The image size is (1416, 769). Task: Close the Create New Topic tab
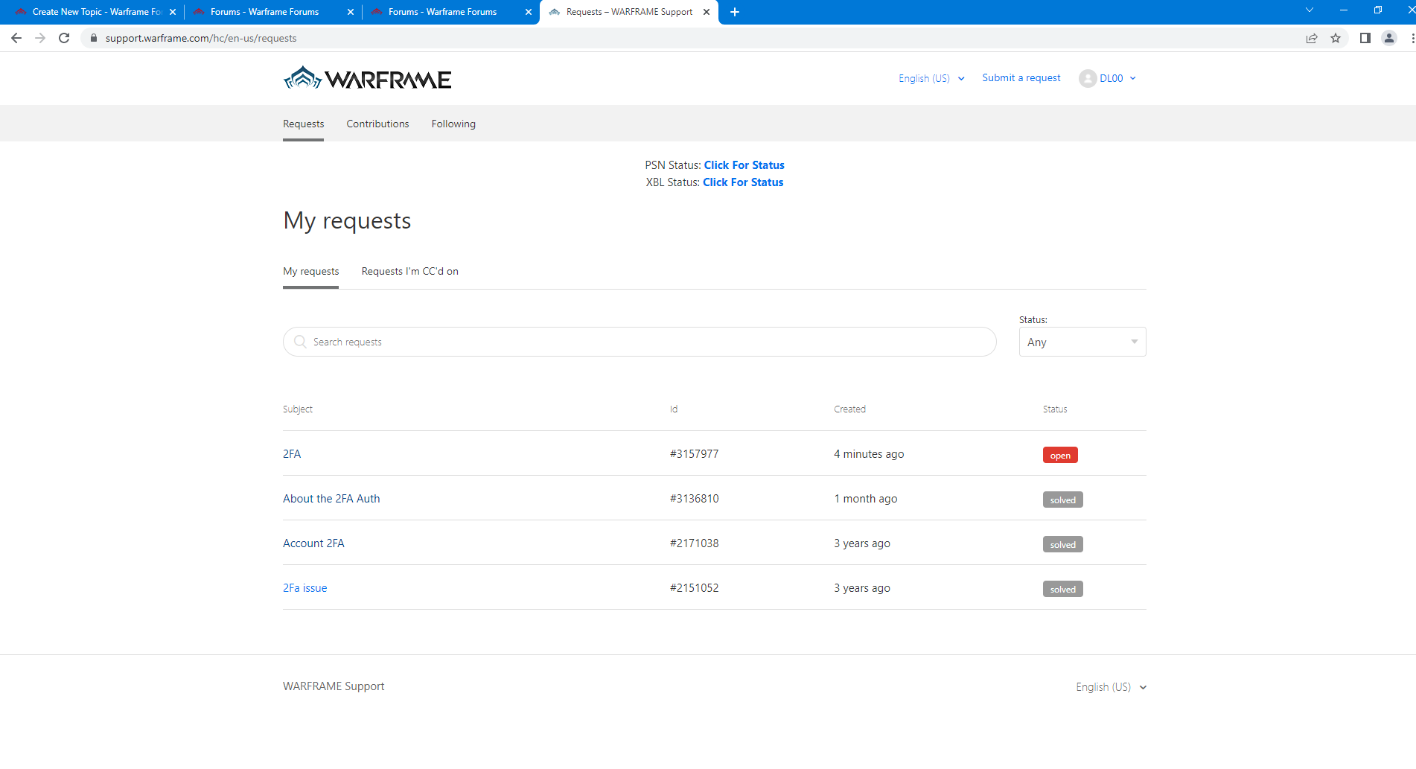pos(173,12)
